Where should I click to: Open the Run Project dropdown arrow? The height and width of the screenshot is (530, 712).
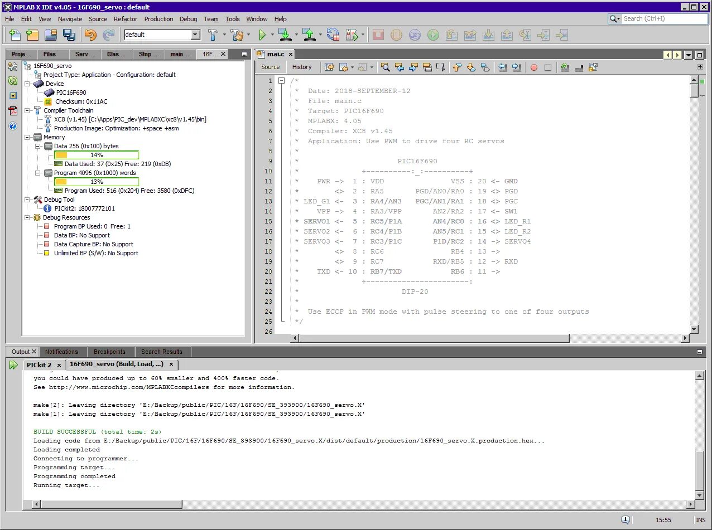point(273,35)
